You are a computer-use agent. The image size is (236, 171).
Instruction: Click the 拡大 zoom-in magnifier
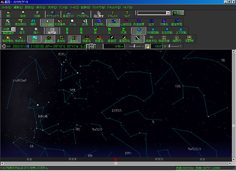click(x=22, y=31)
